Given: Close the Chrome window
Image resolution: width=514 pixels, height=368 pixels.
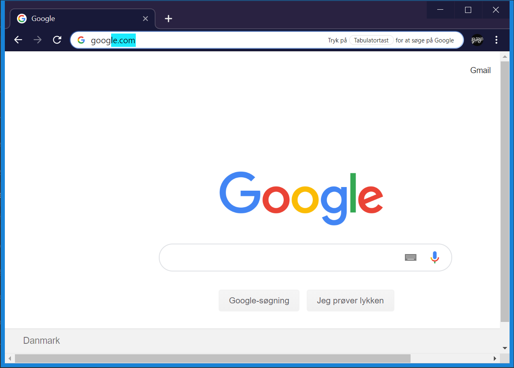Looking at the screenshot, I should 496,10.
